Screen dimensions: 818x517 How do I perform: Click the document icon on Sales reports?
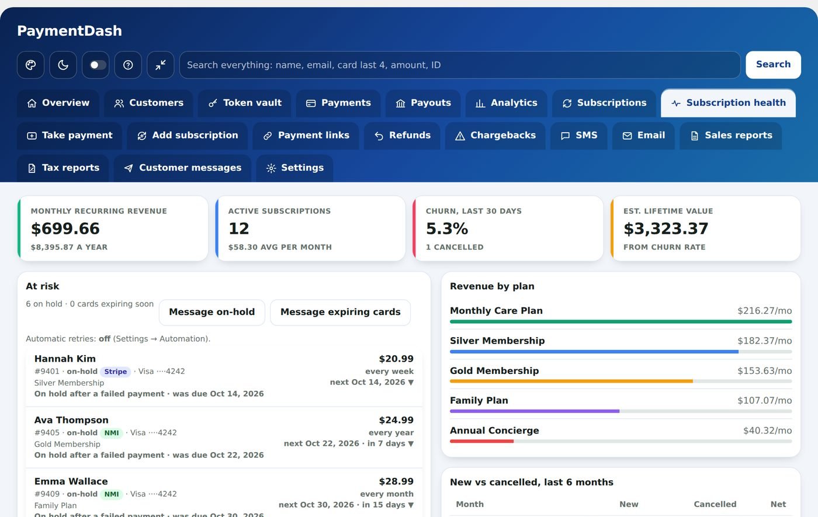click(x=695, y=136)
